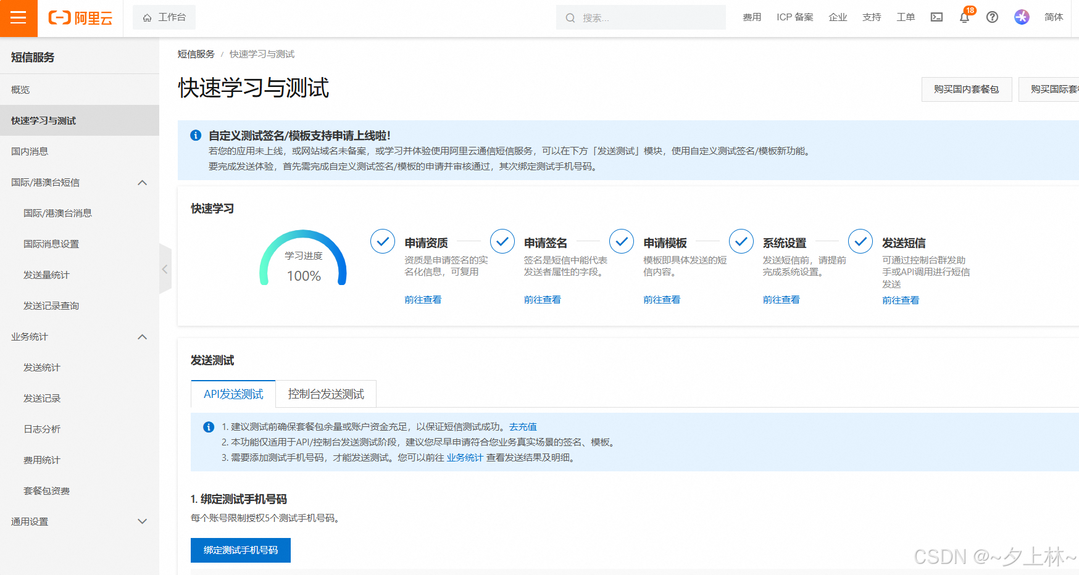Image resolution: width=1079 pixels, height=575 pixels.
Task: Switch to the 控制台发送测试 tab
Action: point(326,394)
